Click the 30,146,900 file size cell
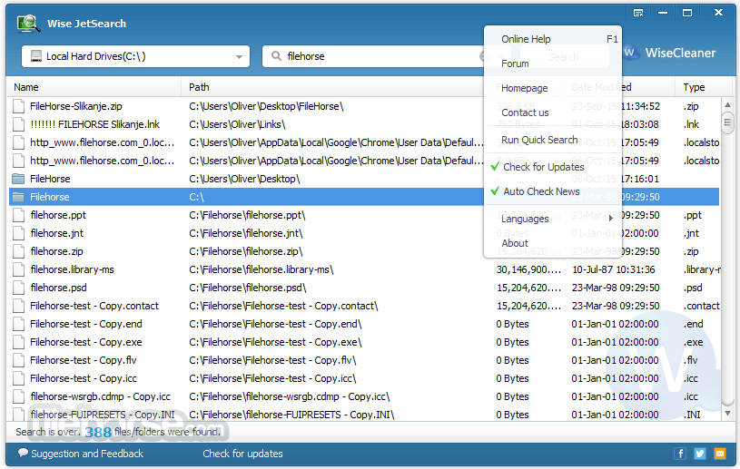The image size is (740, 469). point(528,269)
